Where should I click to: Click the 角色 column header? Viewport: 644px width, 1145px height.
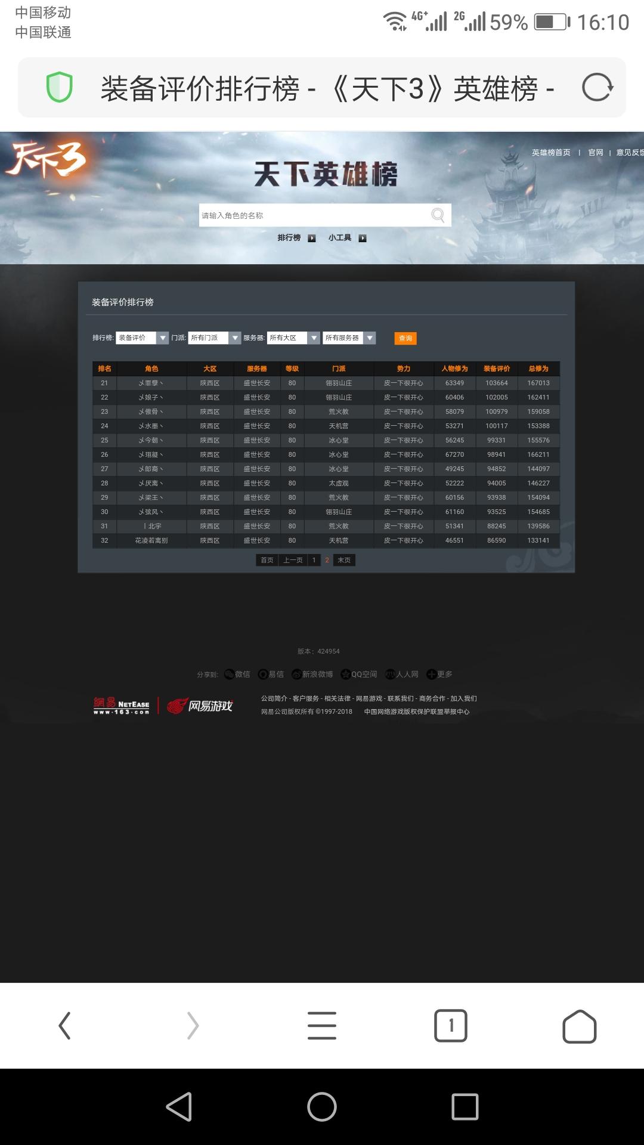(151, 369)
